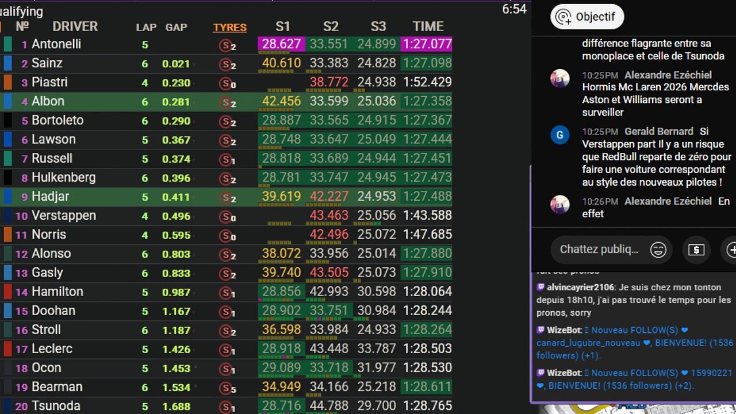Screen dimensions: 736x414
Task: Select the Antonelli driver name
Action: [x=56, y=44]
